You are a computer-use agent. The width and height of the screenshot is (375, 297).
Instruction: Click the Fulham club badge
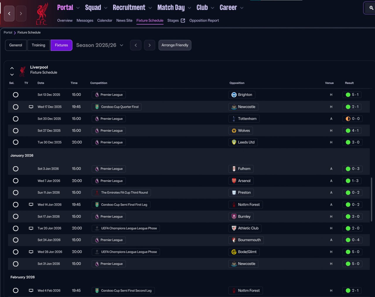[x=234, y=169]
